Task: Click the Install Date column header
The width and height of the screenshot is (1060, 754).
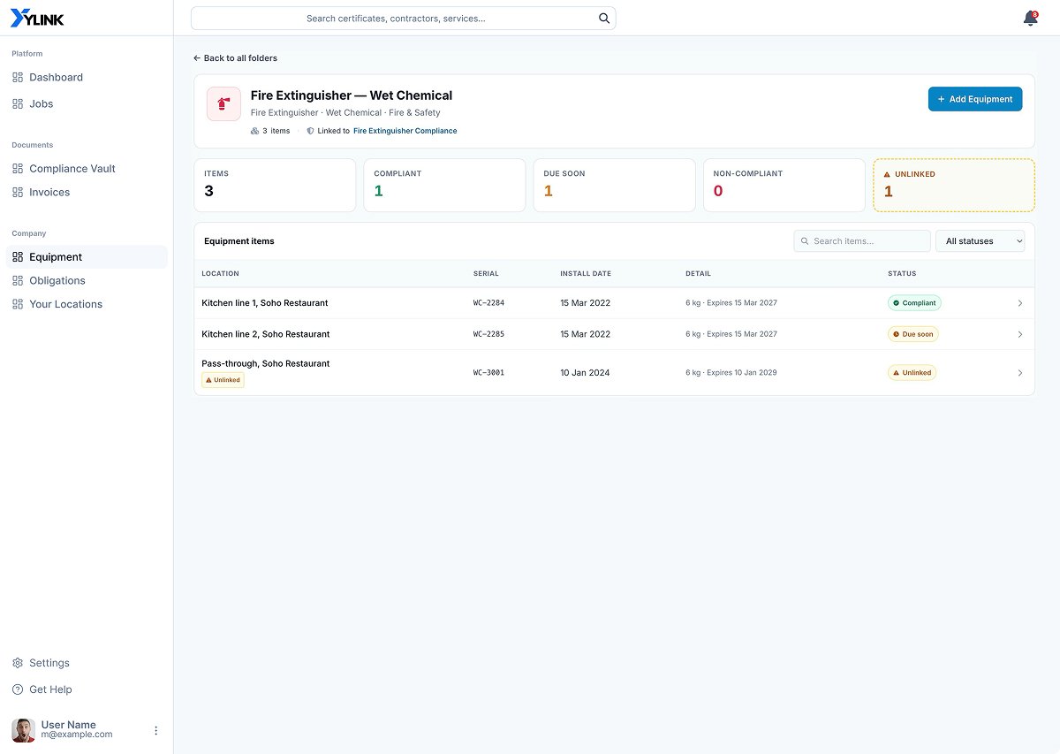Action: (586, 274)
